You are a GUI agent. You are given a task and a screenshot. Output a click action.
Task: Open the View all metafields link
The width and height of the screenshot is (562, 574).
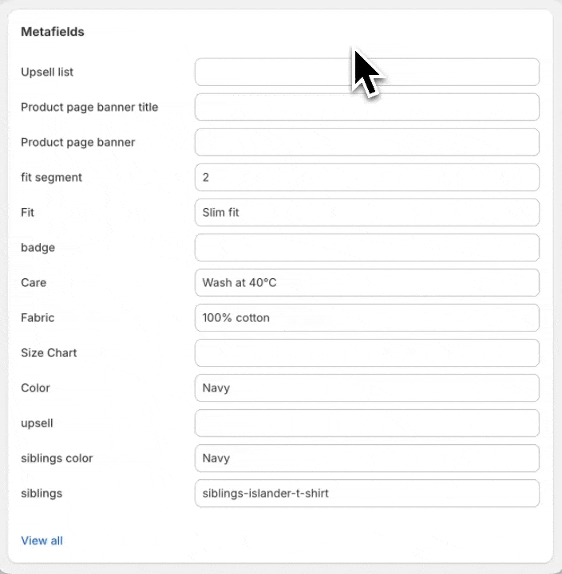42,541
